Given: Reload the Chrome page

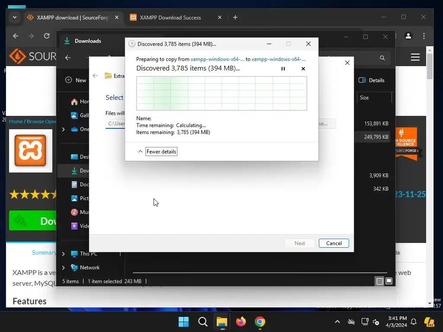Looking at the screenshot, I should pos(47,36).
